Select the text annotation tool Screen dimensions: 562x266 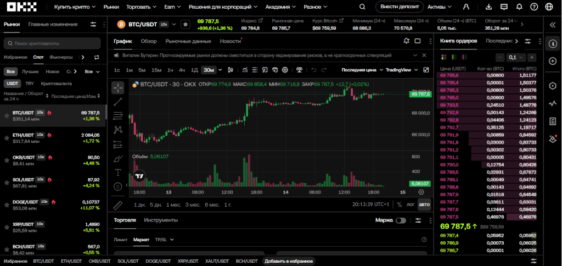point(118,173)
